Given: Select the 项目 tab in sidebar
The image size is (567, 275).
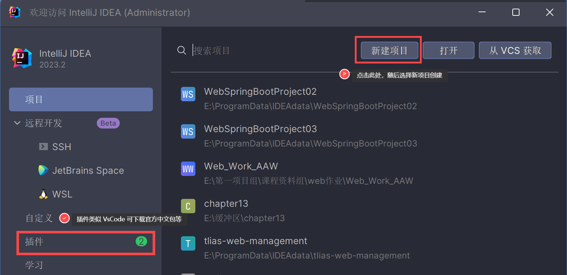Looking at the screenshot, I should (x=81, y=99).
